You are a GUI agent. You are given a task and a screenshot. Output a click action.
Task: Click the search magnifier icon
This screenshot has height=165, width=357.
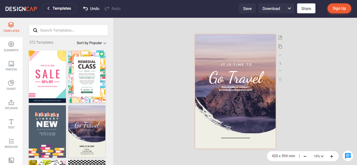tap(35, 30)
